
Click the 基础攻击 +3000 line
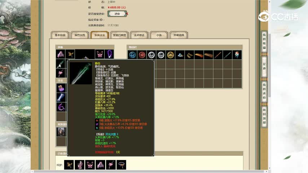[x=104, y=108]
